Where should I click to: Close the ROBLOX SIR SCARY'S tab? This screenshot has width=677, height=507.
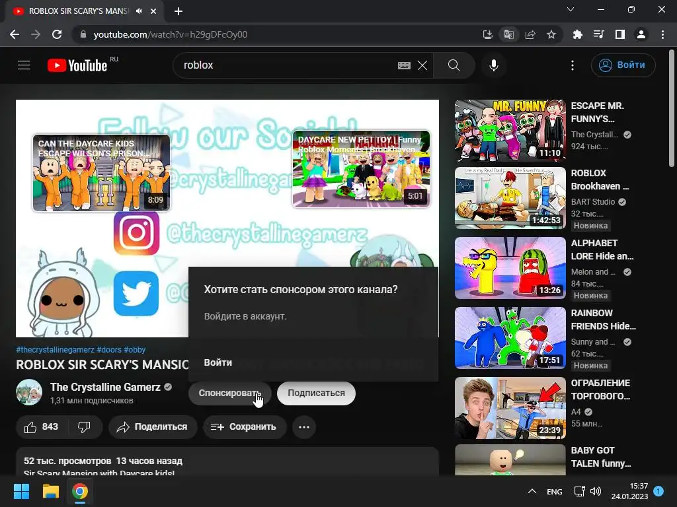pos(153,11)
